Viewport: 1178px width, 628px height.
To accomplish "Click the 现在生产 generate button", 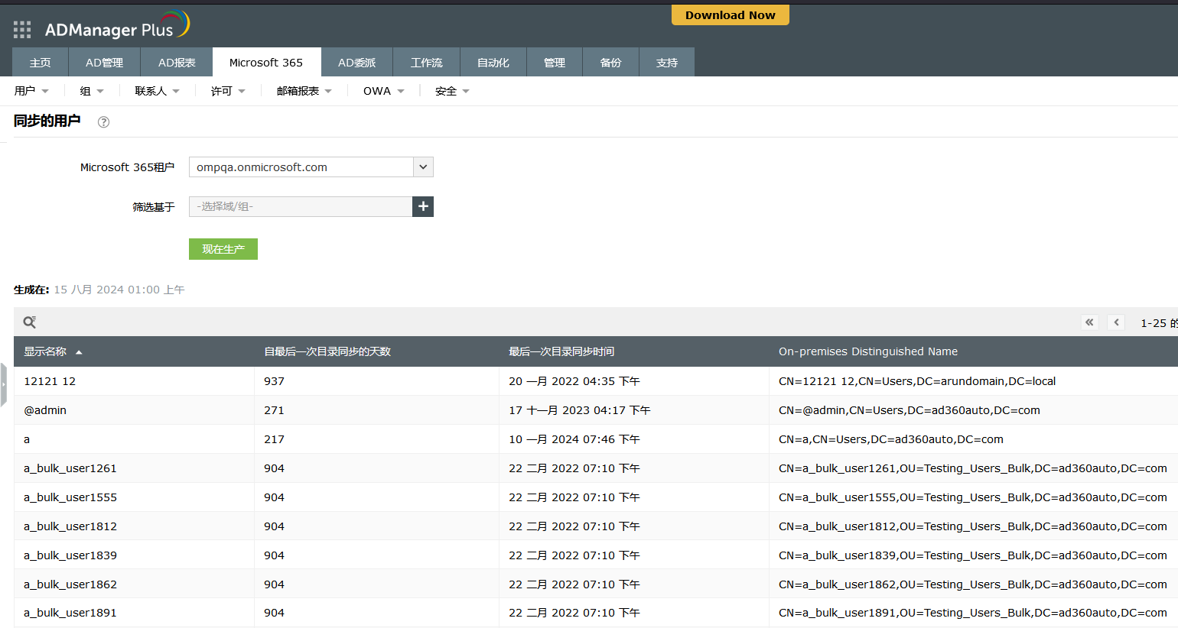I will [x=223, y=249].
